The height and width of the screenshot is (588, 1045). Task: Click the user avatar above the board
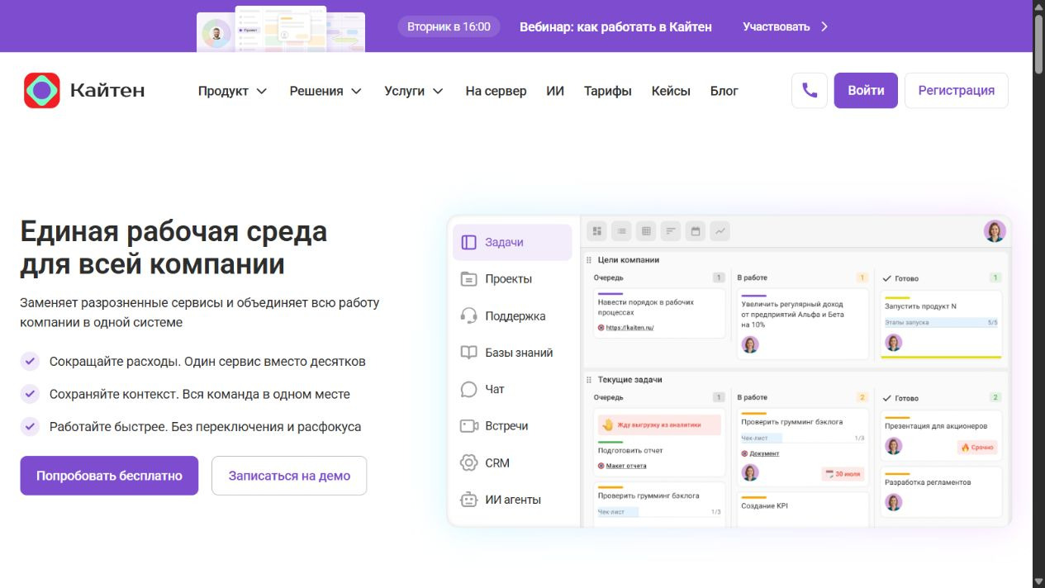click(x=995, y=231)
